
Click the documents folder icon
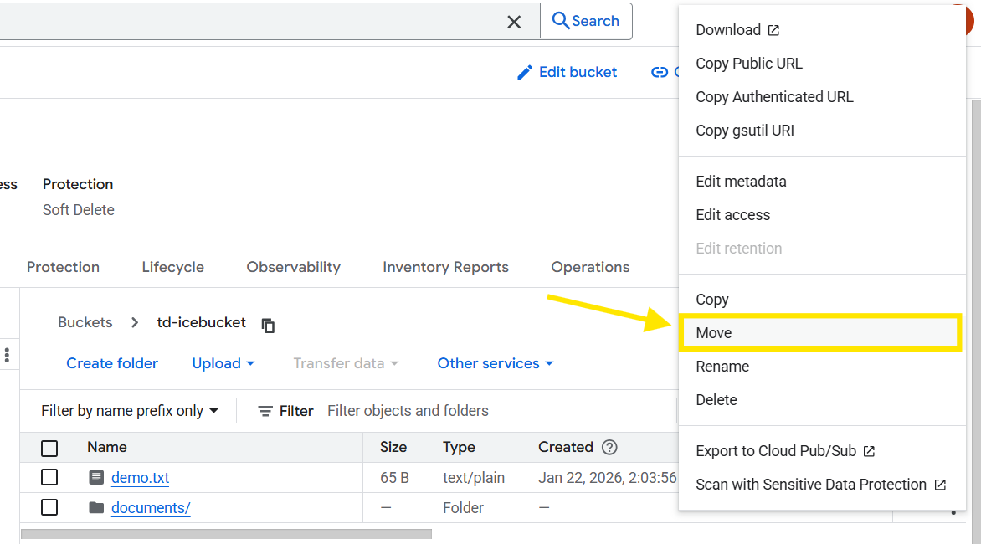point(96,508)
